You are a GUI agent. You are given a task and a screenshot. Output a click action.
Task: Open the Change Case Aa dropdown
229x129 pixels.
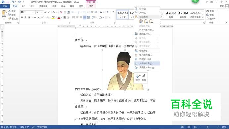55,12
